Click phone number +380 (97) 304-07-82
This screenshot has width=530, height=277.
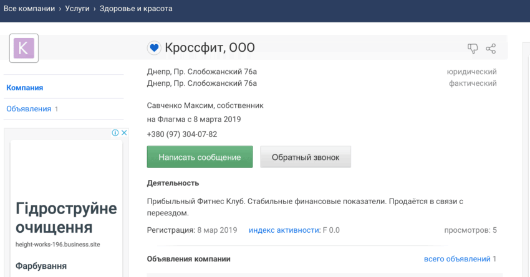click(182, 134)
